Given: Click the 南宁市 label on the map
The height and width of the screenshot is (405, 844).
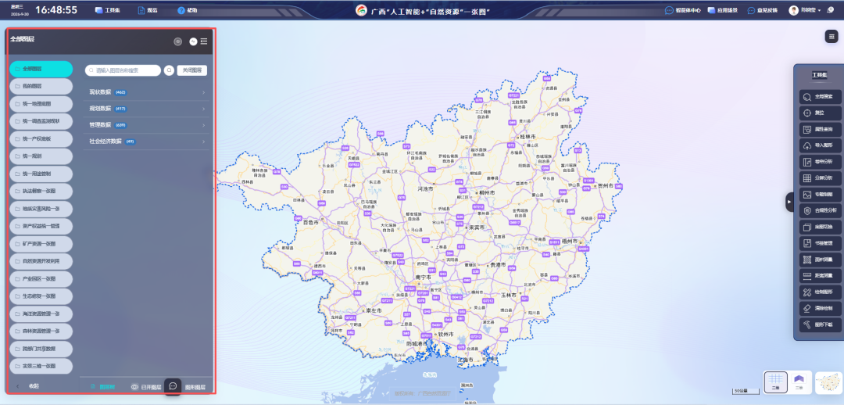Looking at the screenshot, I should tap(423, 277).
